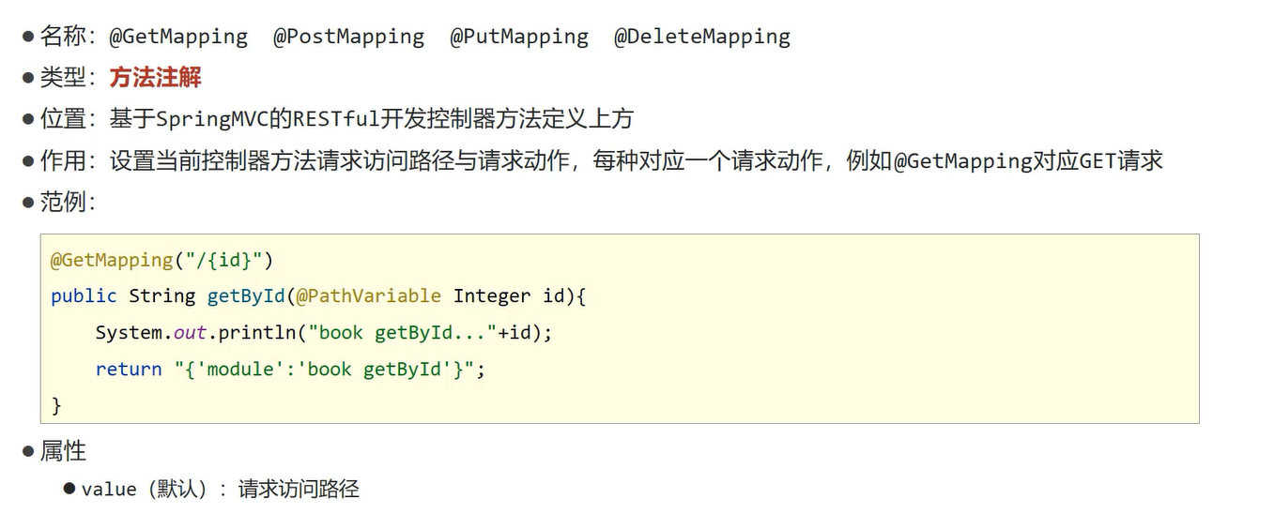Select the @PutMapping annotation name
Image resolution: width=1275 pixels, height=514 pixels.
[x=519, y=37]
